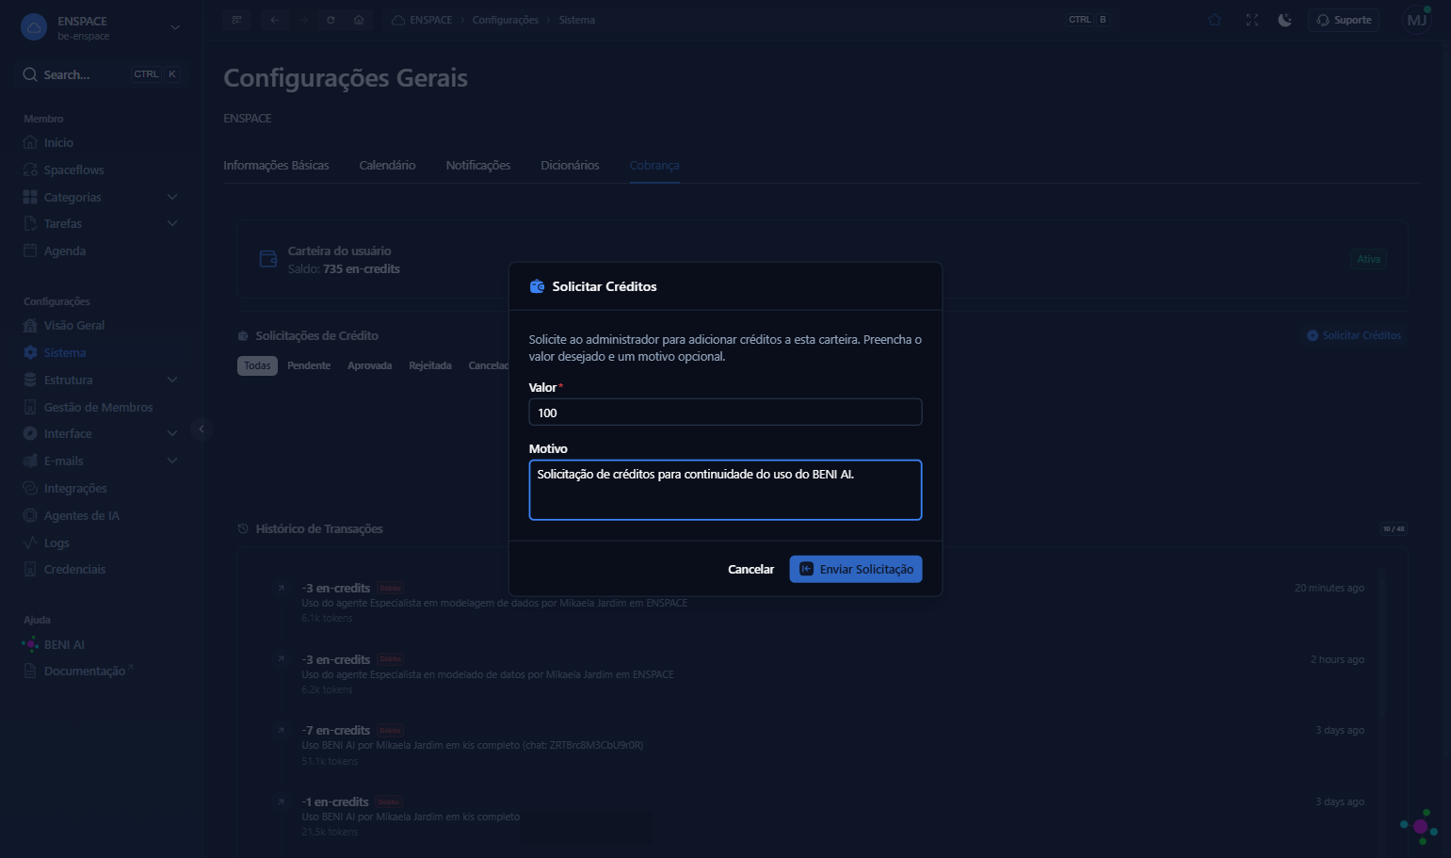Favorite this page with the star icon
The image size is (1451, 858).
1215,20
